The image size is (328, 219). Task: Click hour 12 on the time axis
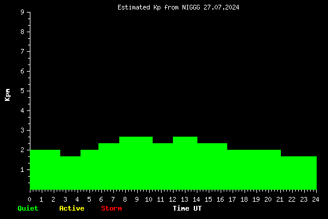172,199
